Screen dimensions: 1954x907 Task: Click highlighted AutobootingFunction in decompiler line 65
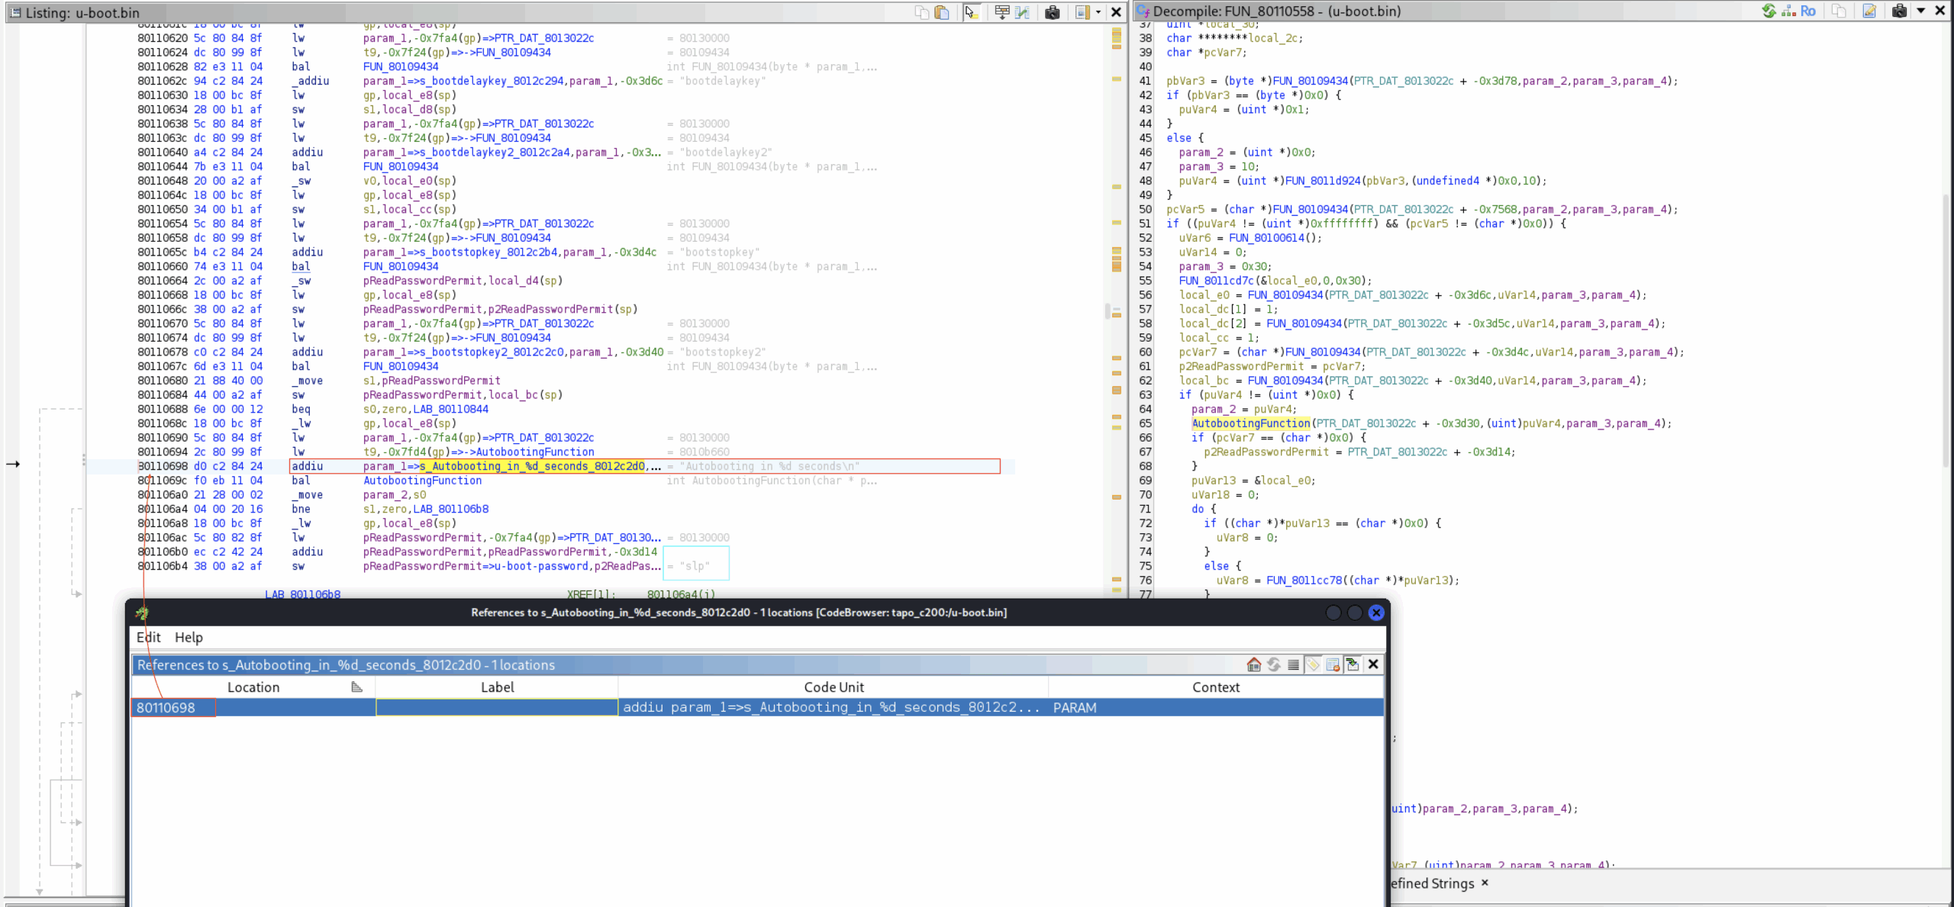click(1251, 423)
